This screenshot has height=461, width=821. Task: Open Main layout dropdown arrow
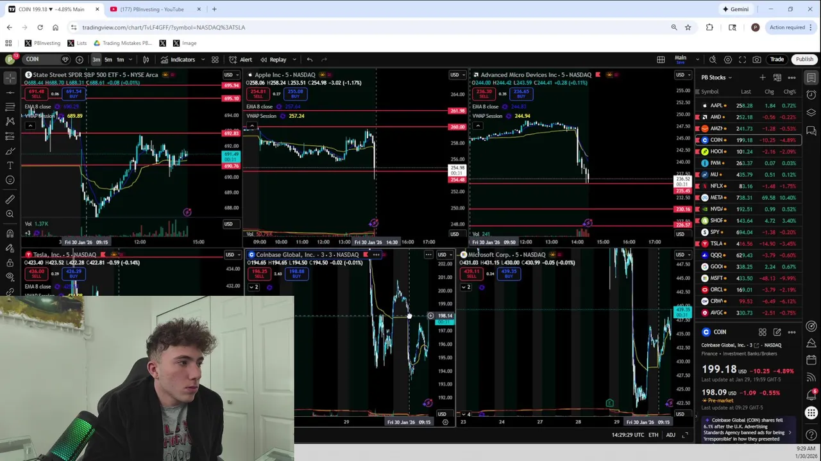(x=697, y=60)
